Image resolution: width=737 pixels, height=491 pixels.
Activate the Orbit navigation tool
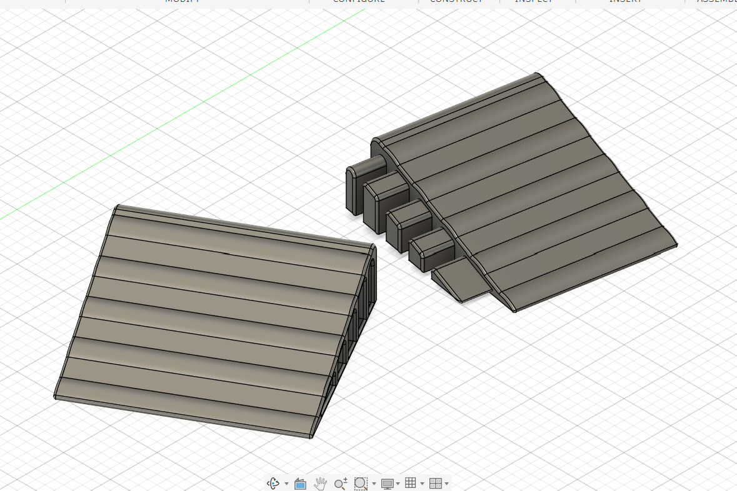(274, 483)
